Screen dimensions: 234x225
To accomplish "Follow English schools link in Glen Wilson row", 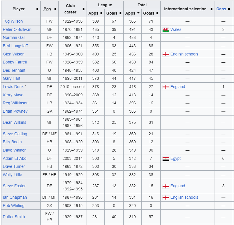I will click(x=184, y=54).
